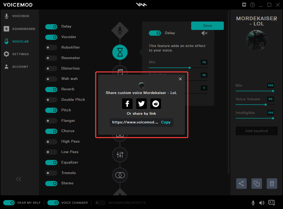Select the overlapping circles Stereo node
The width and height of the screenshot is (283, 209).
tap(120, 175)
